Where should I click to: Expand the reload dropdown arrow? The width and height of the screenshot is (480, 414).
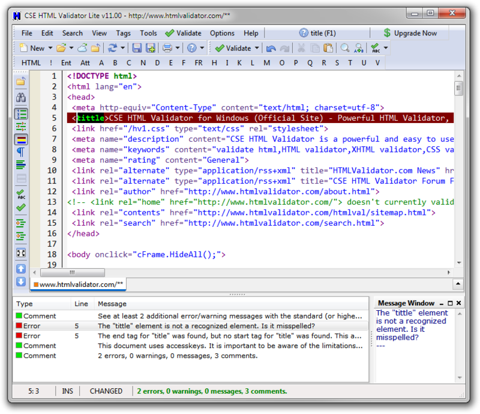click(122, 48)
